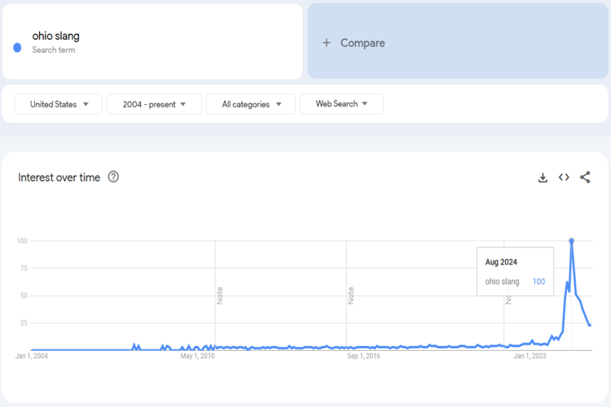This screenshot has width=611, height=407.
Task: Click the Jan 1, 2023 axis label
Action: pos(530,356)
